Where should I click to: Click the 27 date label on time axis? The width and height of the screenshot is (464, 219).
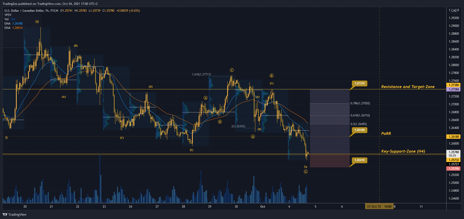[157, 207]
